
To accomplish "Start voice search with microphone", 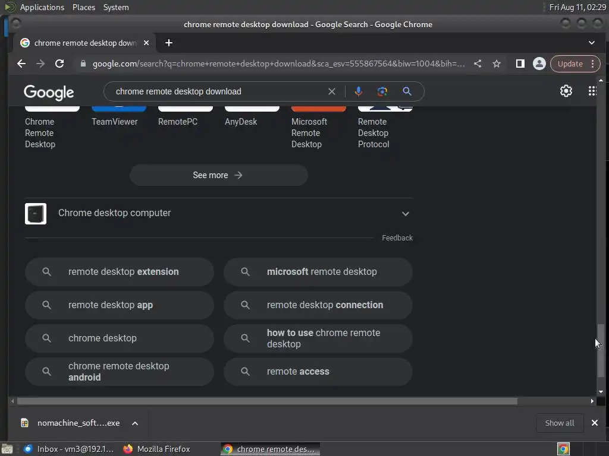I will (x=359, y=91).
